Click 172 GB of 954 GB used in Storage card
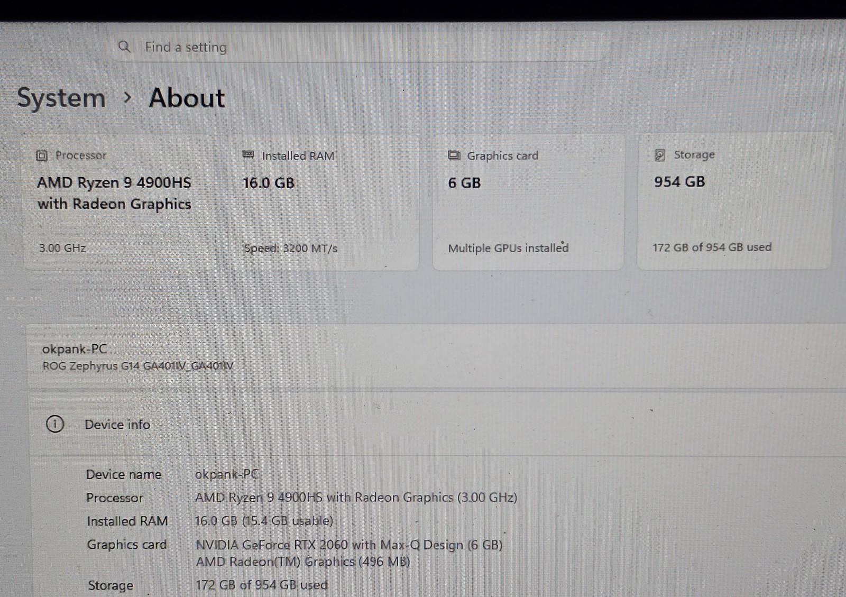 tap(712, 247)
